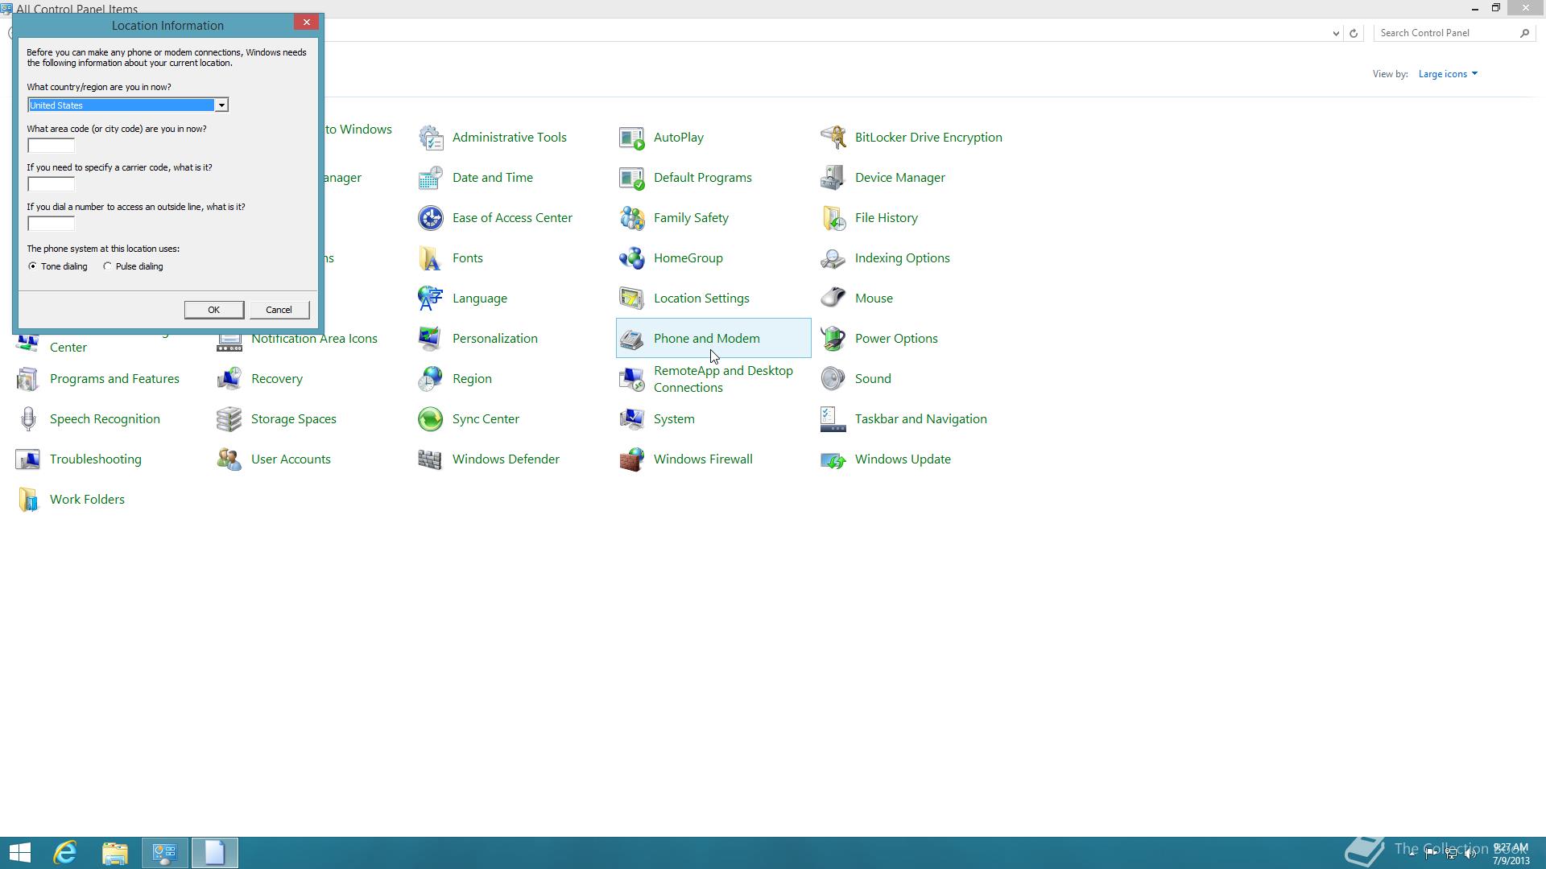The width and height of the screenshot is (1546, 869).
Task: Click Cancel in Location Information dialog
Action: (279, 310)
